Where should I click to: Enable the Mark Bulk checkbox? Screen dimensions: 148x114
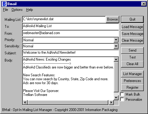pyautogui.click(x=122, y=94)
